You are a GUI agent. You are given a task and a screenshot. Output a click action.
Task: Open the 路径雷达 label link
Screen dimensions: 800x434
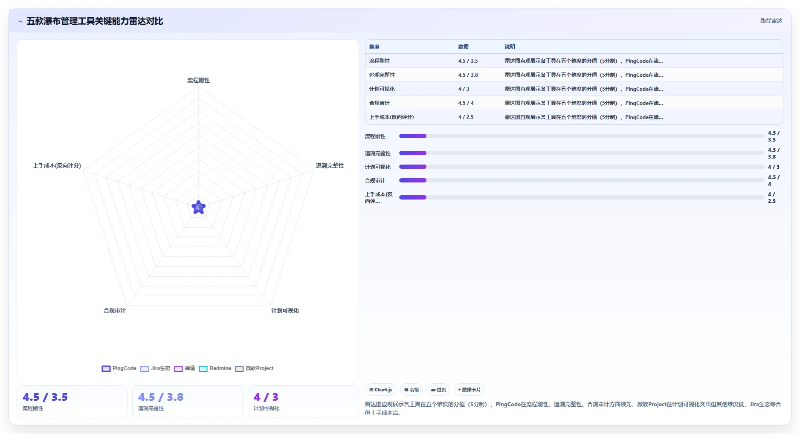[x=771, y=20]
